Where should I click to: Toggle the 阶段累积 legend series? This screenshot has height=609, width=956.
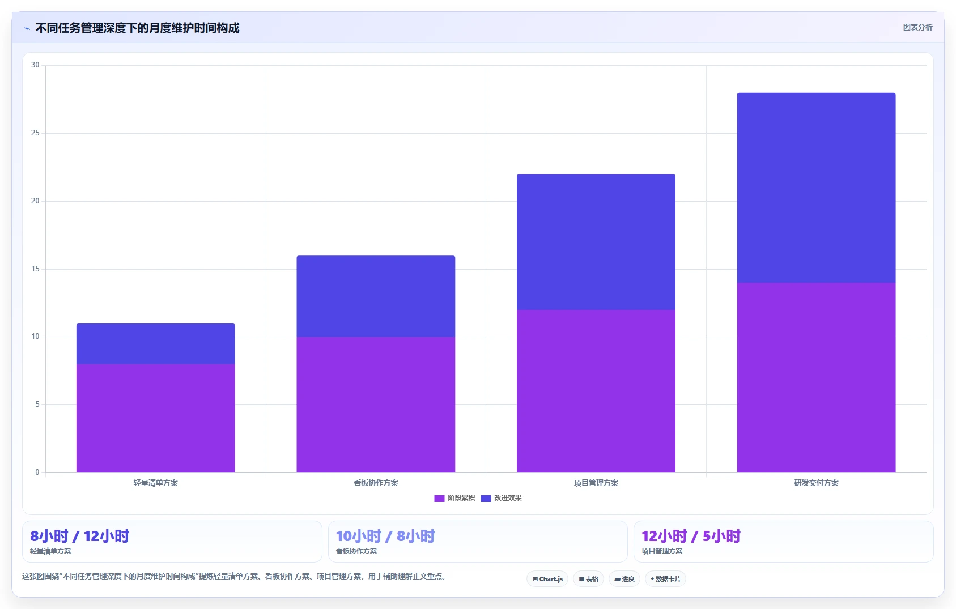coord(454,498)
